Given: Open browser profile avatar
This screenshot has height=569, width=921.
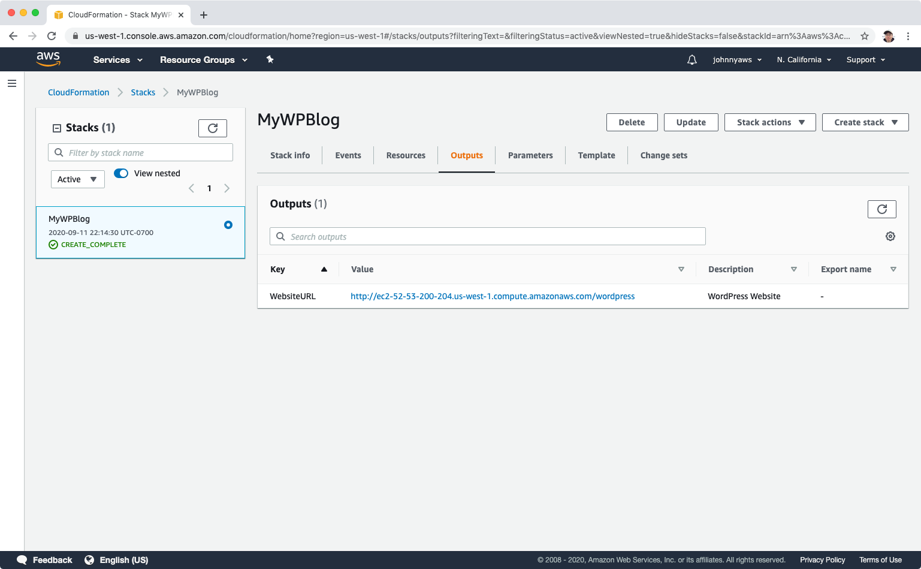Looking at the screenshot, I should tap(889, 36).
